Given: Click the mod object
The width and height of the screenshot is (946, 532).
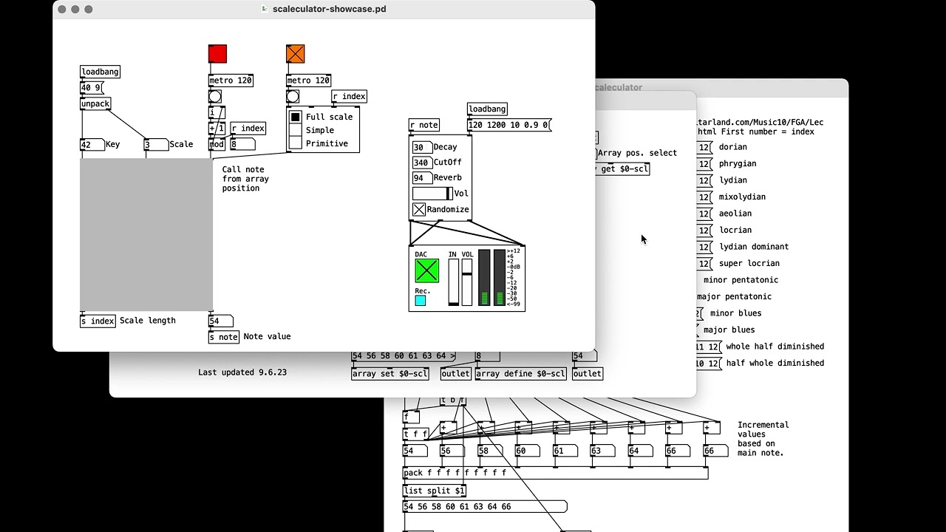Looking at the screenshot, I should [217, 145].
